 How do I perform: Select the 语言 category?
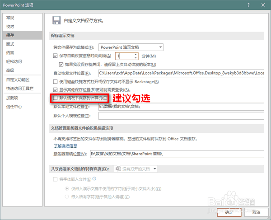pyautogui.click(x=23, y=53)
